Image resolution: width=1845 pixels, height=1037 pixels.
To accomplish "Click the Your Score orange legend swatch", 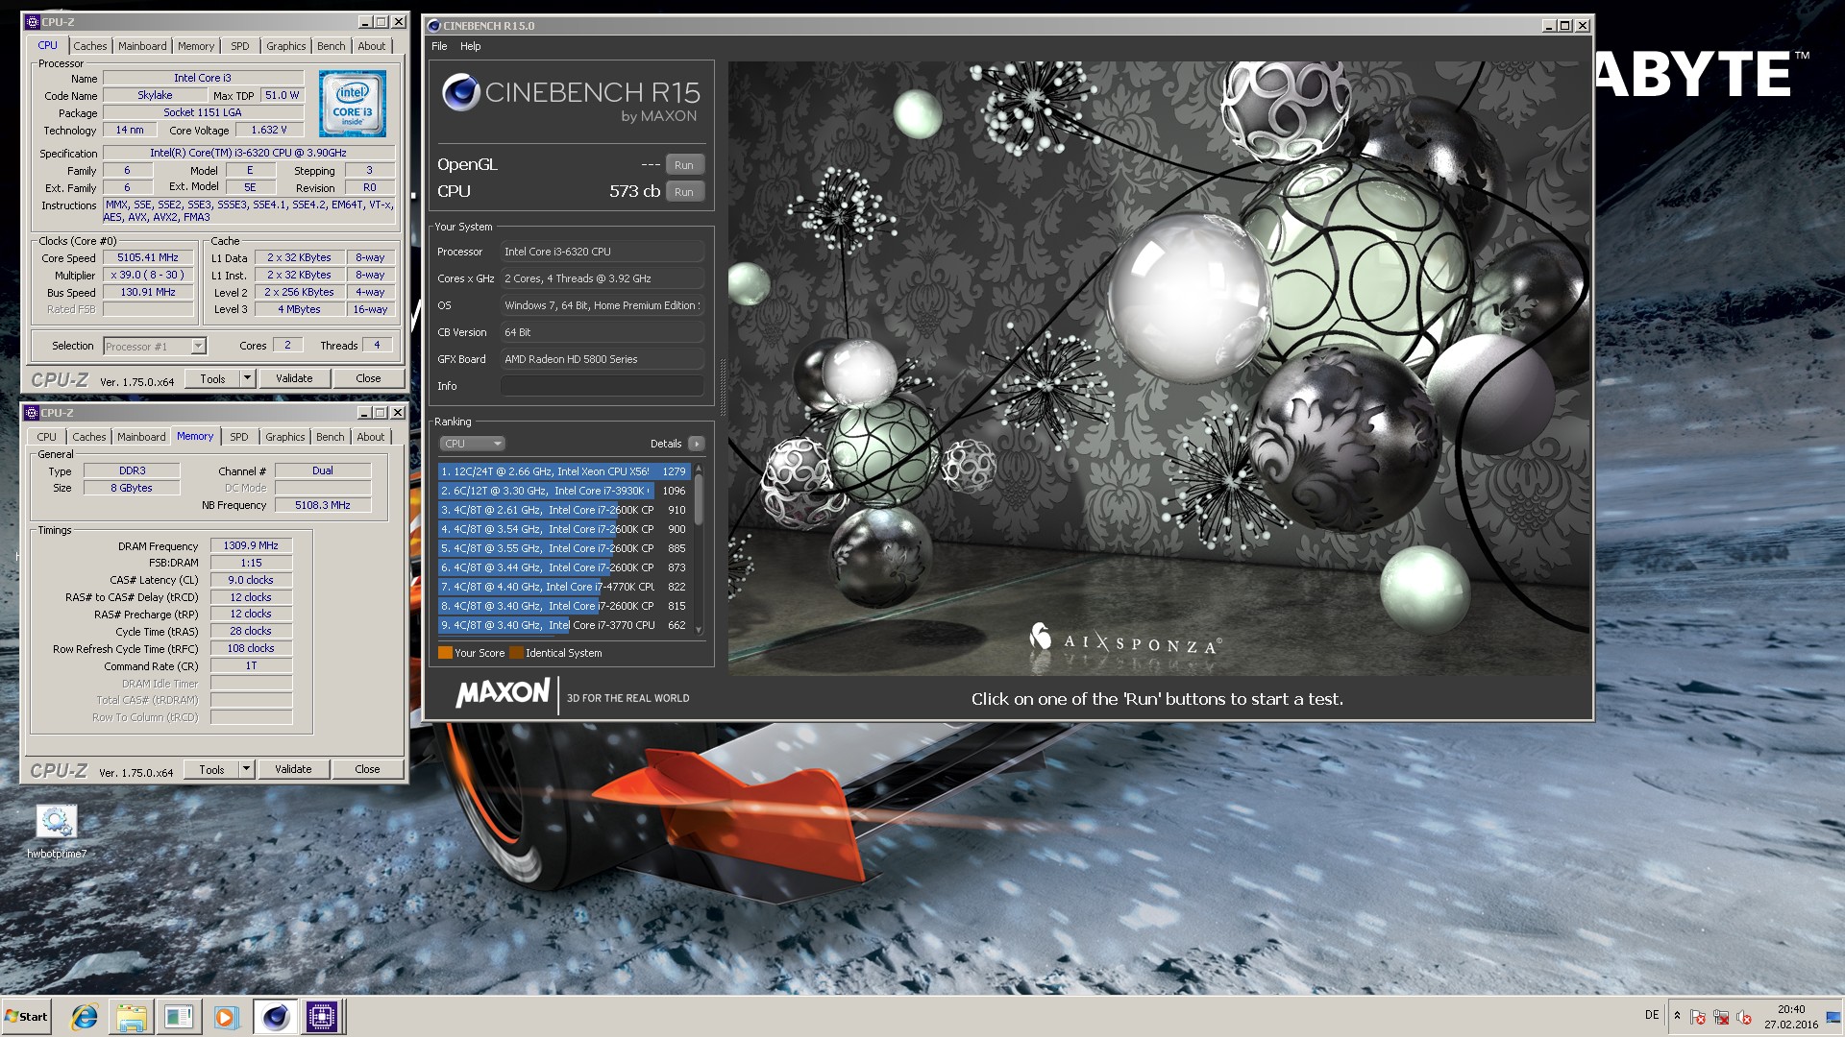I will [445, 653].
